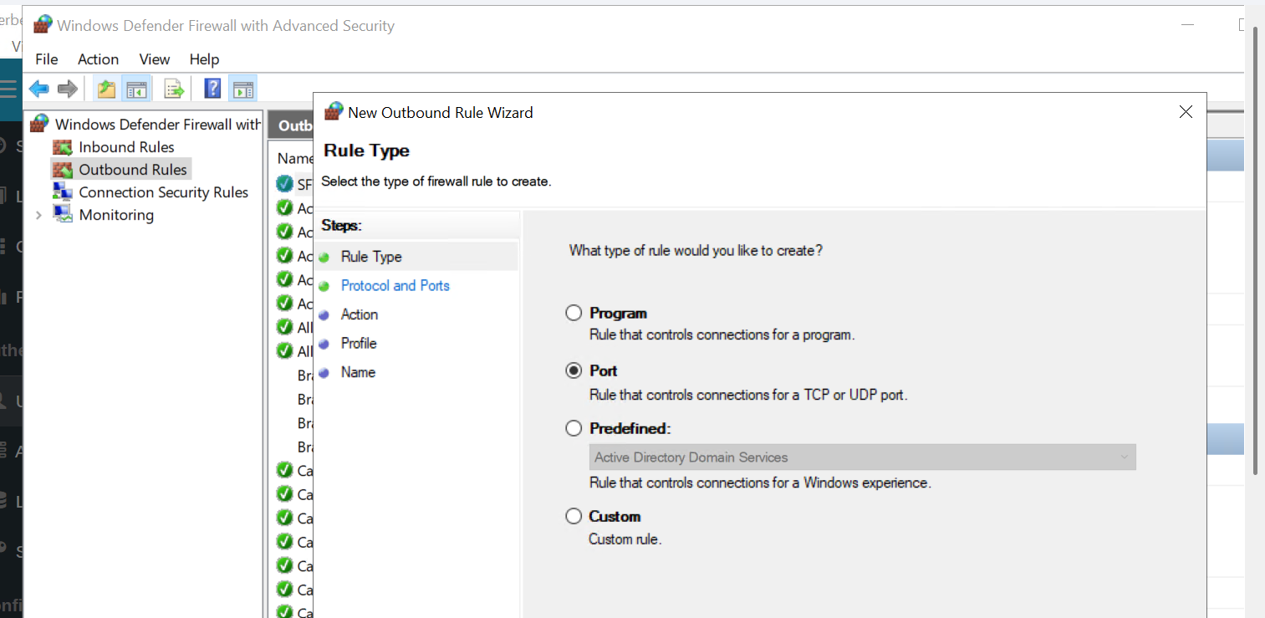
Task: Click the Name step in the wizard steps
Action: pos(358,372)
